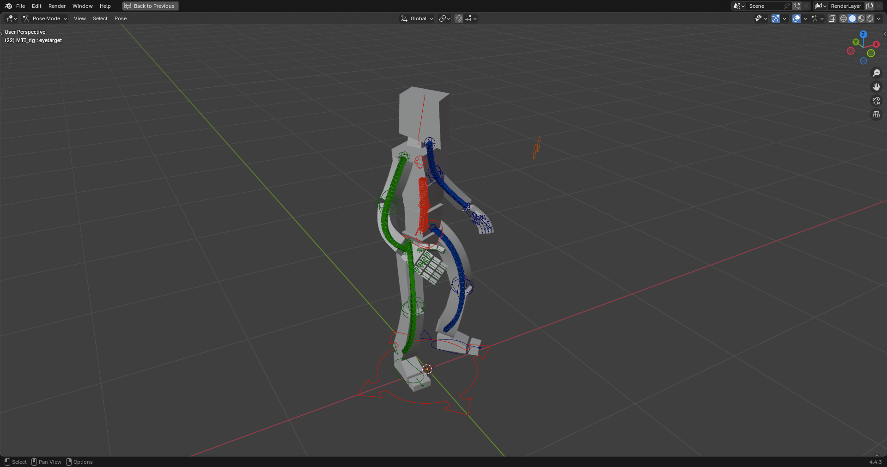Screen dimensions: 887x467
Task: Click the Back to Previous button
Action: tap(150, 6)
